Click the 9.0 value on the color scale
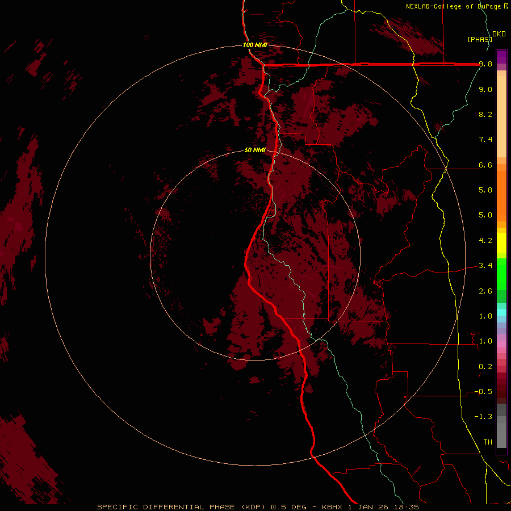Viewport: 511px width, 511px height. 485,89
